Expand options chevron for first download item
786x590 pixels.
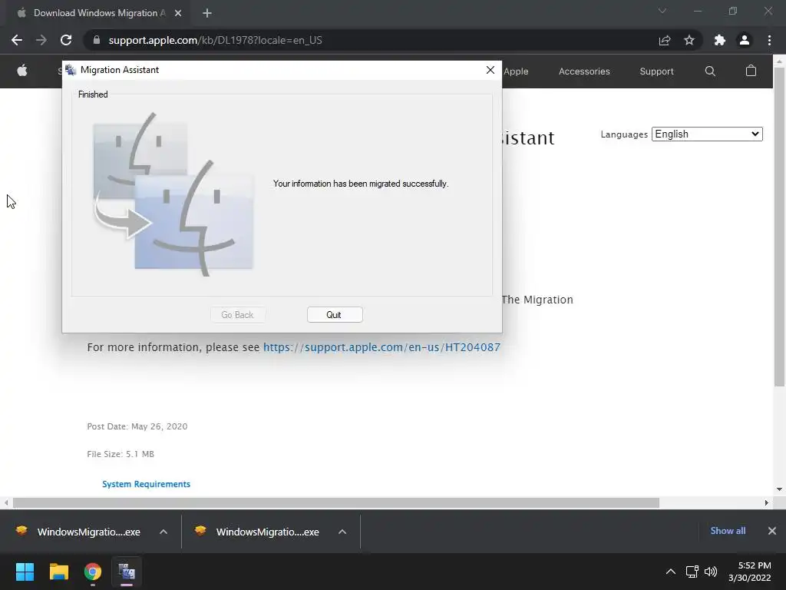point(163,532)
